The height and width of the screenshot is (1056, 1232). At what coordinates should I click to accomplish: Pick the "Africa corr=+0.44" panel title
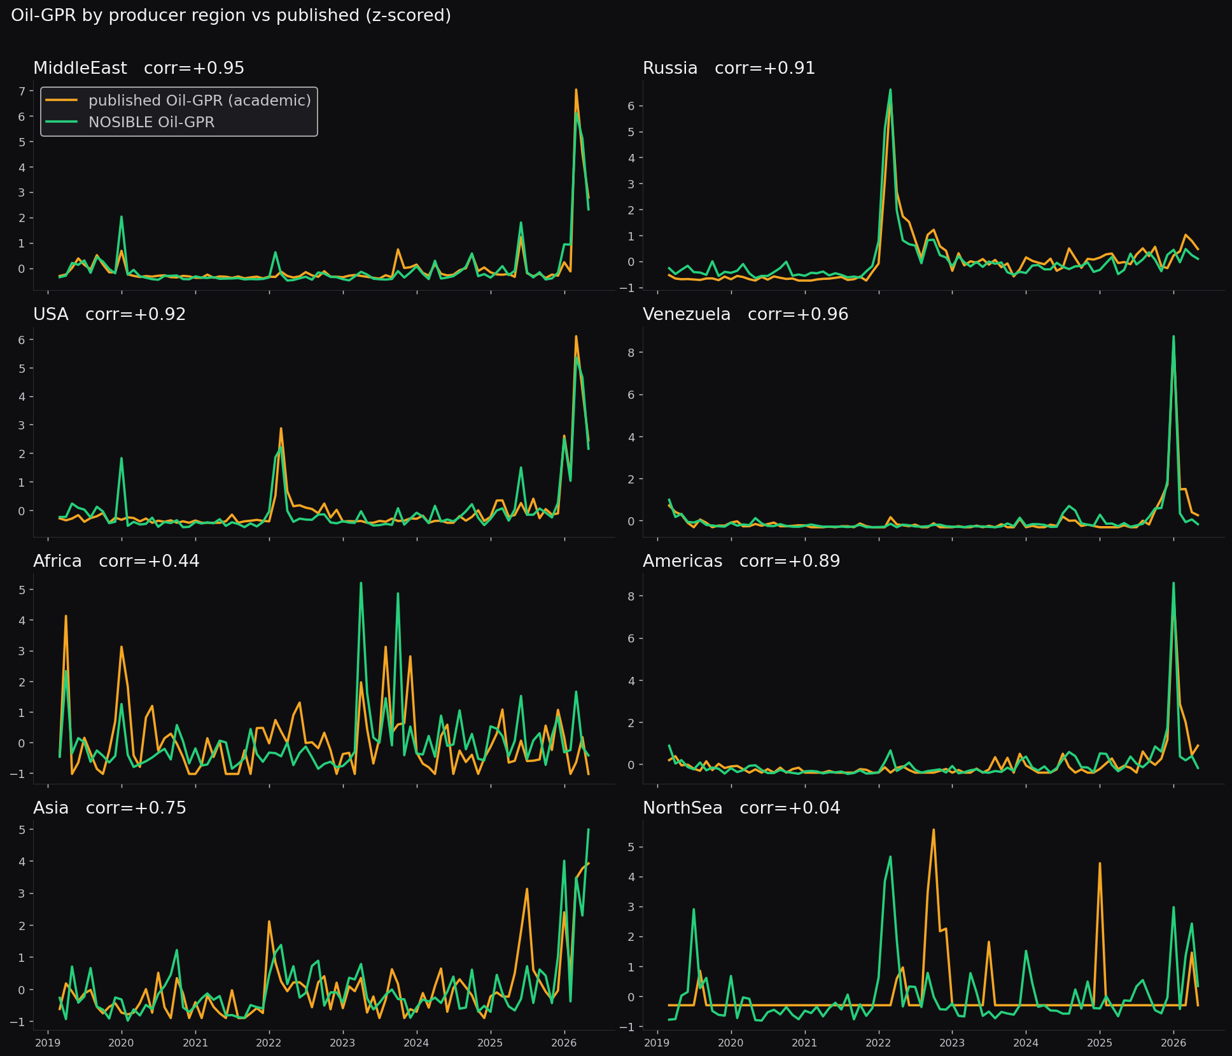(x=116, y=561)
